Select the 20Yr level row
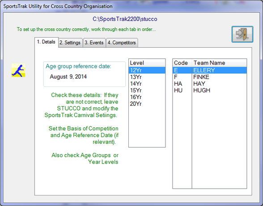 click(147, 103)
